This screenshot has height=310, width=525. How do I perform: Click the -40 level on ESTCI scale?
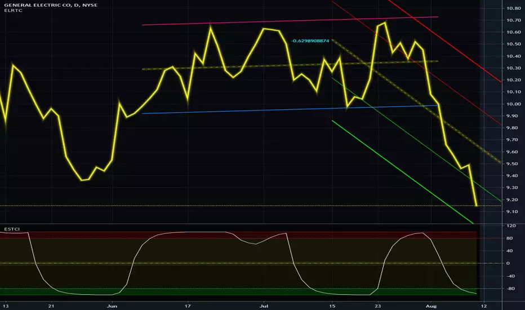(x=510, y=276)
